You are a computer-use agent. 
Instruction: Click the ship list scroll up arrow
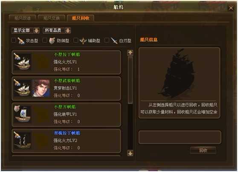pyautogui.click(x=130, y=53)
